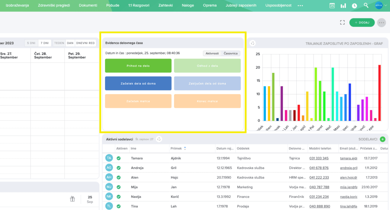
Task: Sort the table by Priimek column
Action: pos(185,148)
